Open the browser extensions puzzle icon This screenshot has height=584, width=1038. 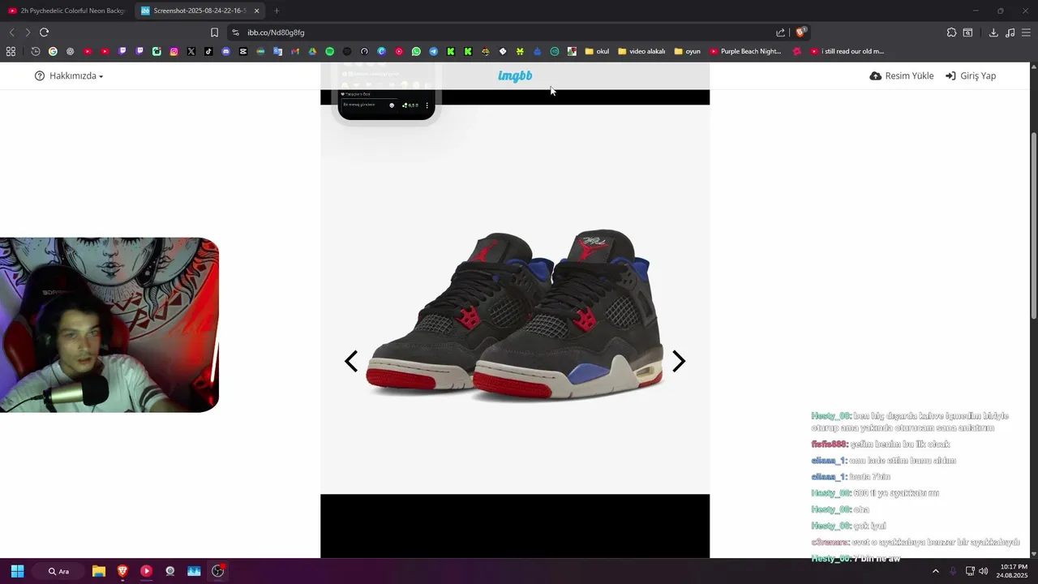pyautogui.click(x=951, y=32)
